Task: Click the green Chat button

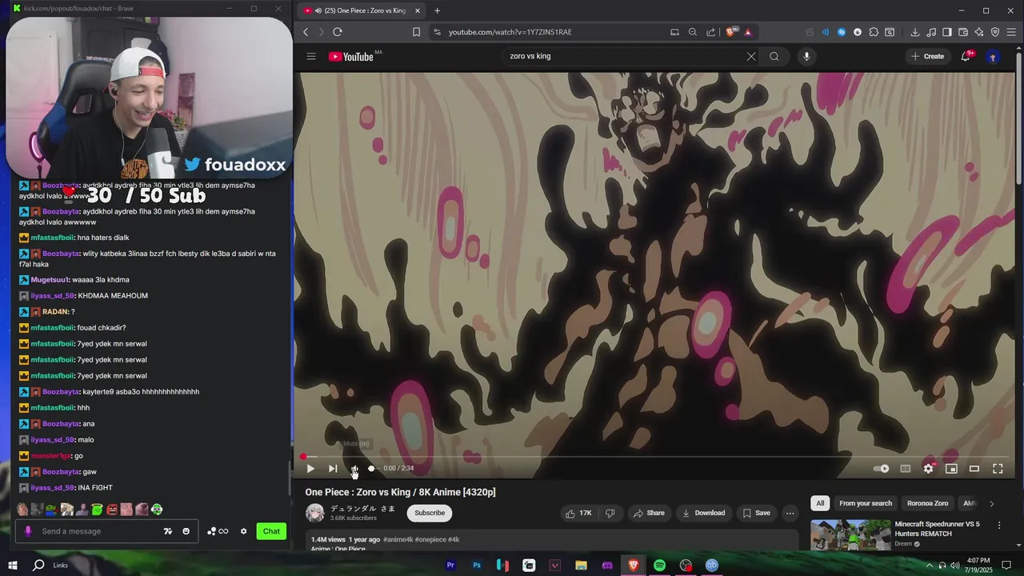Action: (x=271, y=531)
